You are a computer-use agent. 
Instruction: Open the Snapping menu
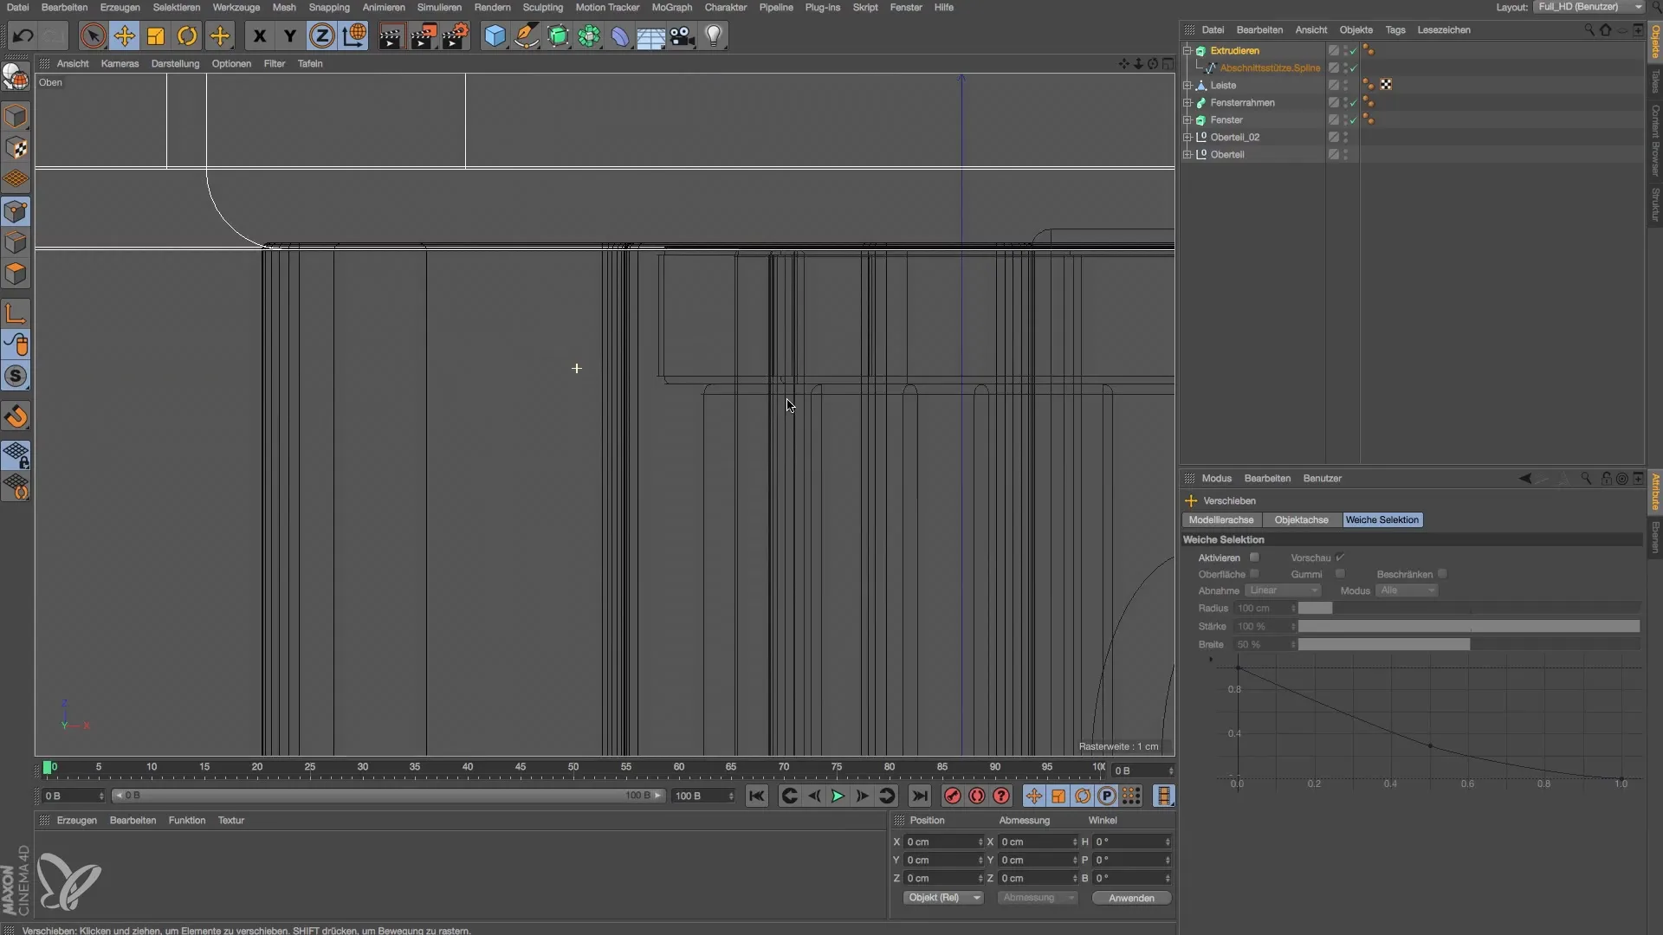point(329,7)
